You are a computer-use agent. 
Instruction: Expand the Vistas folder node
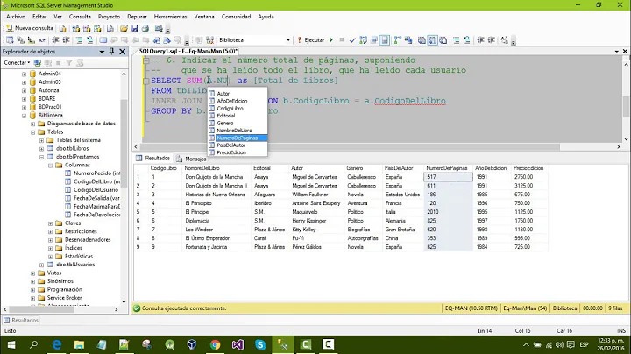32,273
